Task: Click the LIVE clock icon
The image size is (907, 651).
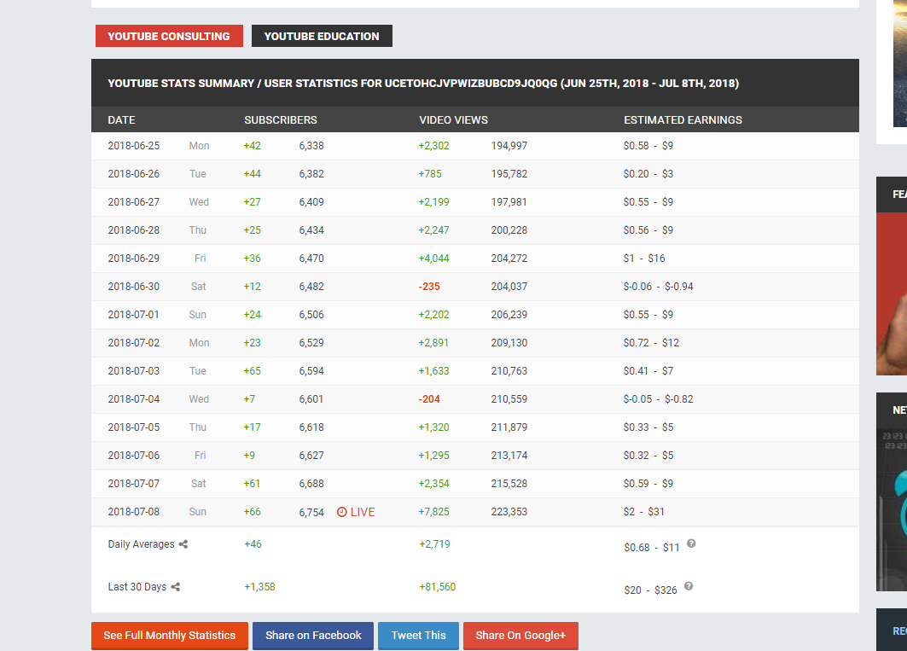Action: pos(342,512)
